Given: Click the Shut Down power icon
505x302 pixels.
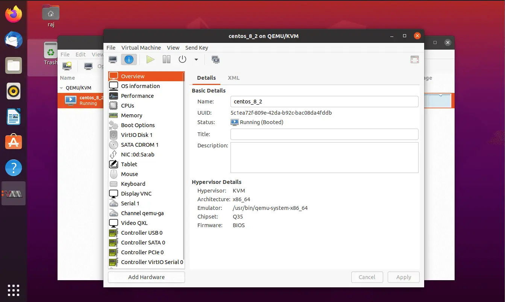Looking at the screenshot, I should (x=182, y=59).
